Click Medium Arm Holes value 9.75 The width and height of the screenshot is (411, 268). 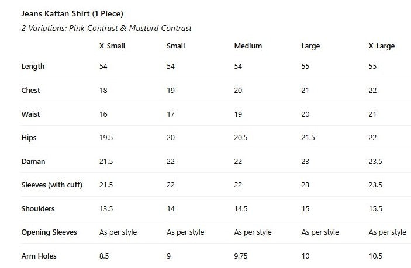243,256
